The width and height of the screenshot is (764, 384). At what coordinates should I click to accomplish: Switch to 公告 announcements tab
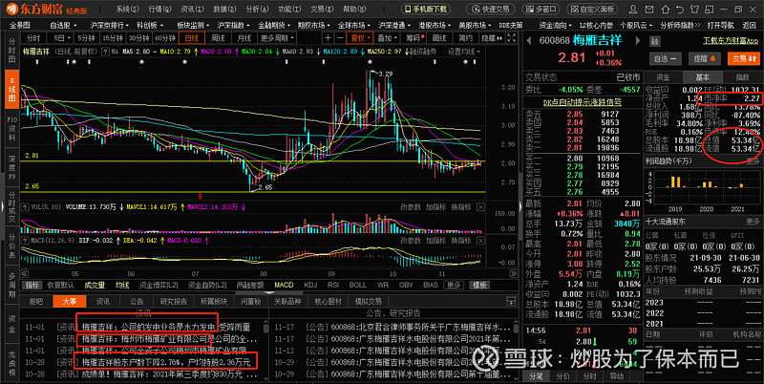tap(137, 301)
